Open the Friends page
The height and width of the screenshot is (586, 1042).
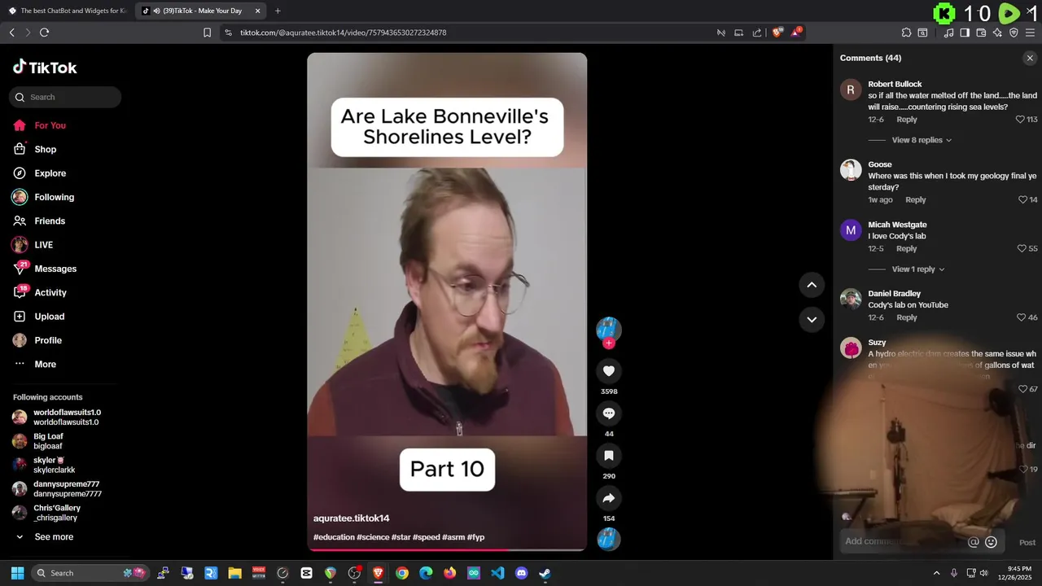50,221
